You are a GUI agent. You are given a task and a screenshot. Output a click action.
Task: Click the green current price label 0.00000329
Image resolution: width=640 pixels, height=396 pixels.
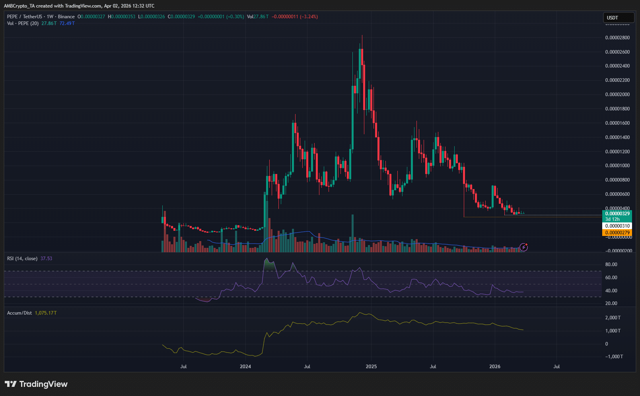pos(617,214)
